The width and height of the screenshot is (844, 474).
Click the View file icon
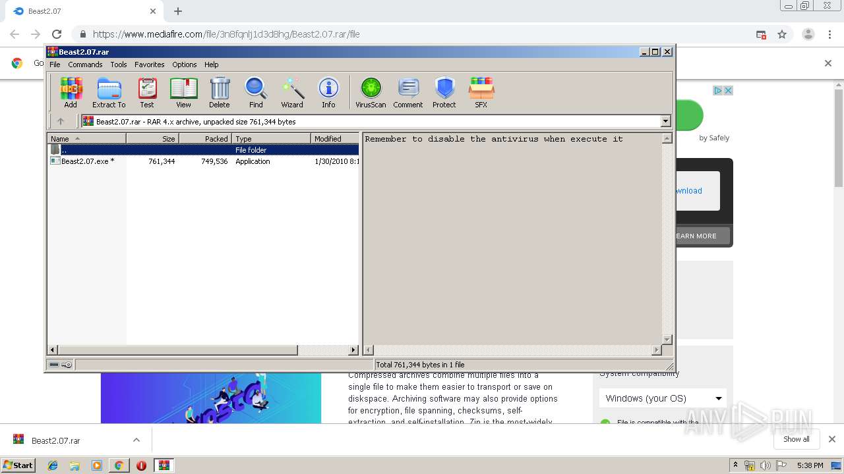pos(183,93)
